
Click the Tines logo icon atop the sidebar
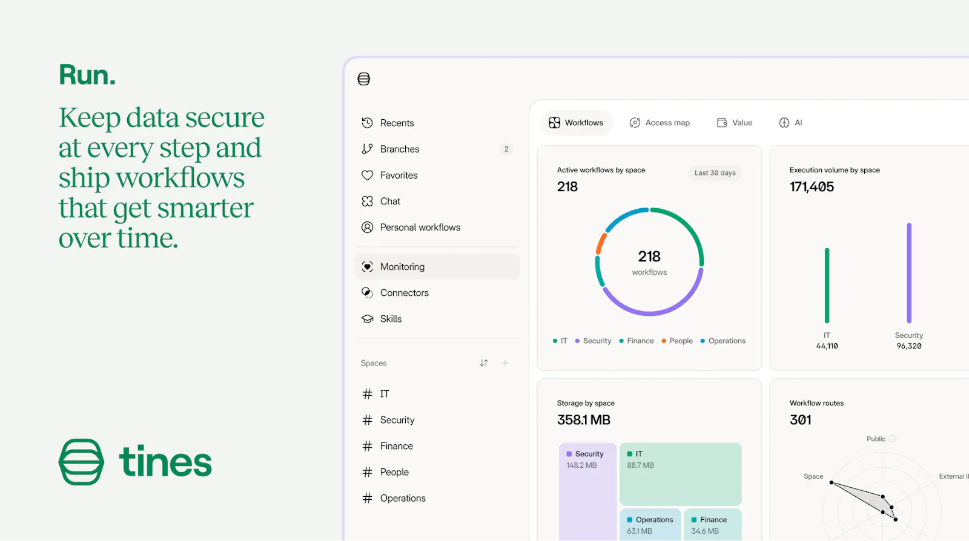(x=363, y=79)
